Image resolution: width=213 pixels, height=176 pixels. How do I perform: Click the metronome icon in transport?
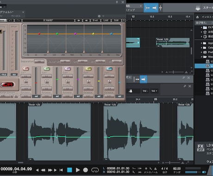tap(155, 169)
